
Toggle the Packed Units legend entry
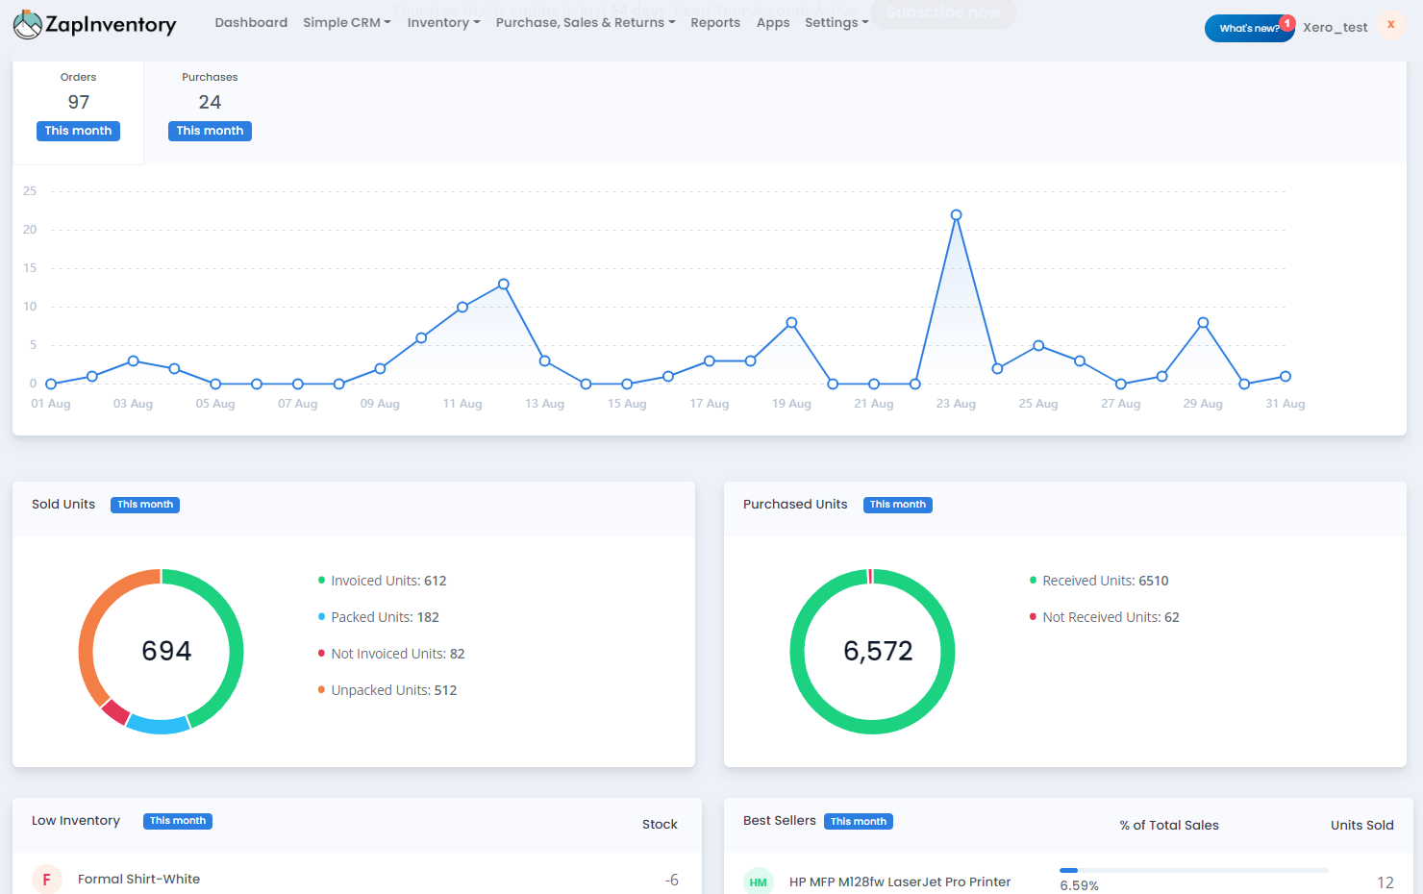(x=378, y=617)
